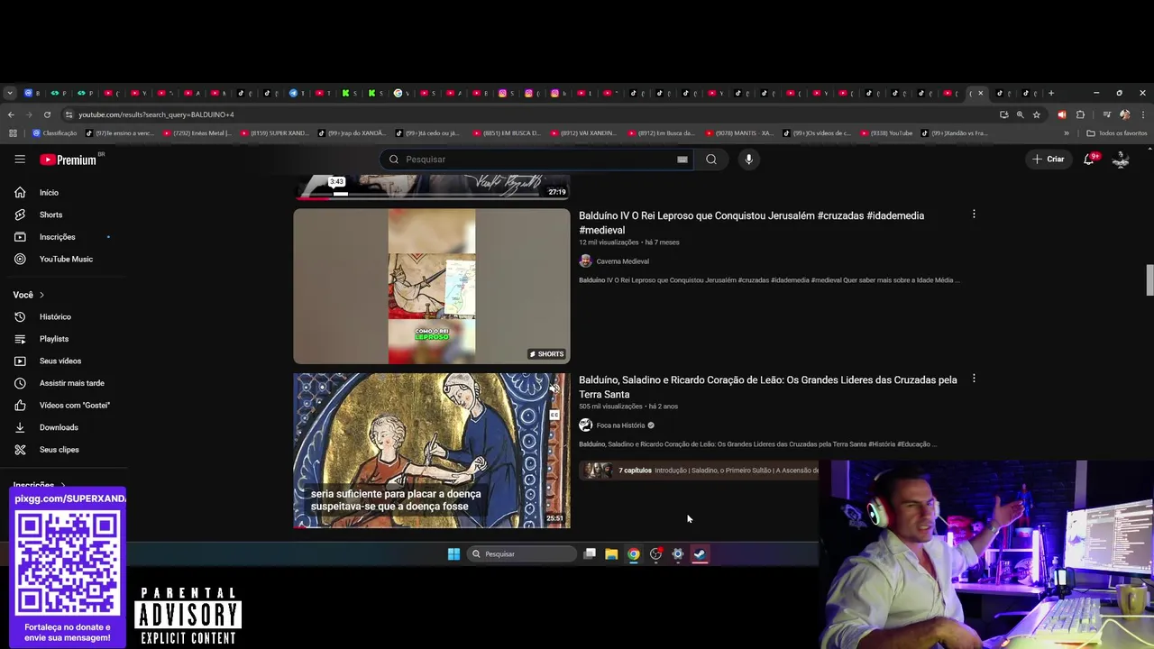The height and width of the screenshot is (649, 1154).
Task: Open the browser zoom magnifier icon
Action: click(1021, 114)
